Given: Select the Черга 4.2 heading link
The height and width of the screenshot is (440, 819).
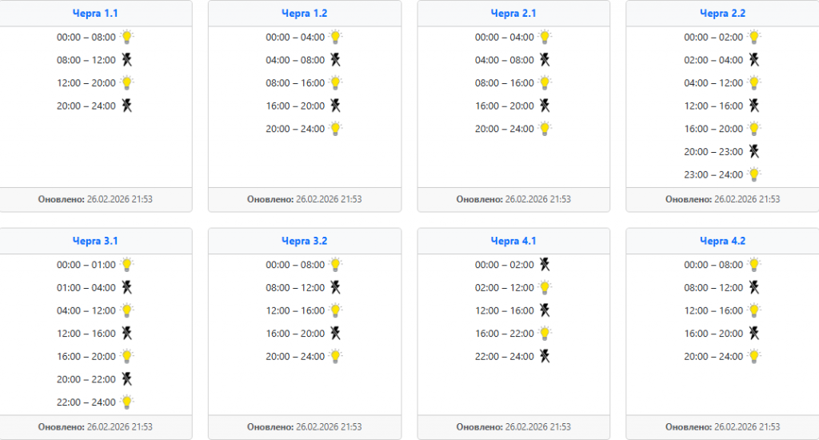Looking at the screenshot, I should [x=722, y=241].
